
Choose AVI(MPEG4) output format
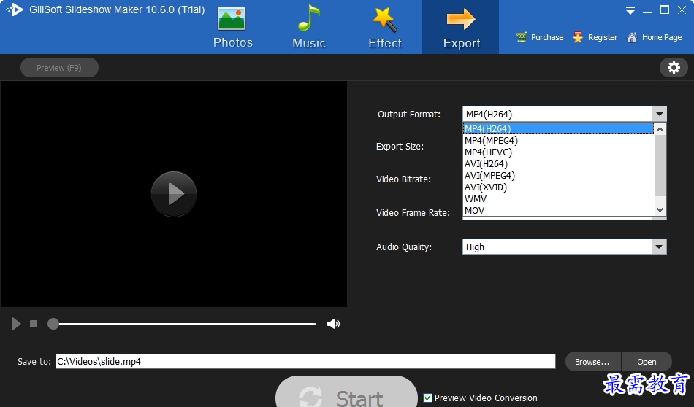tap(558, 176)
